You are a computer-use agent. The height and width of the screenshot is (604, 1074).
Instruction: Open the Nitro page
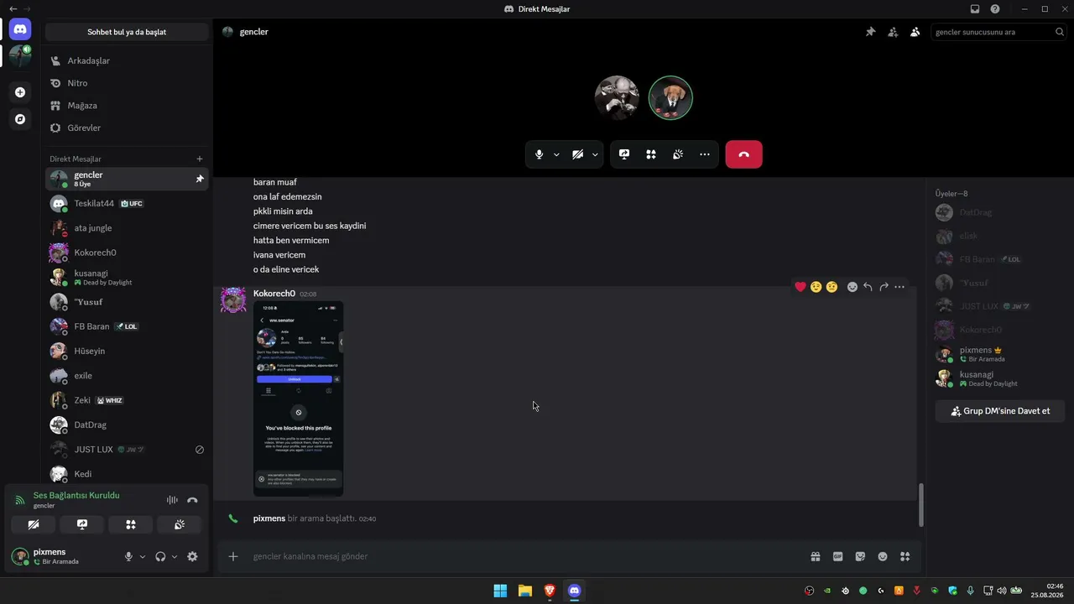click(x=127, y=83)
